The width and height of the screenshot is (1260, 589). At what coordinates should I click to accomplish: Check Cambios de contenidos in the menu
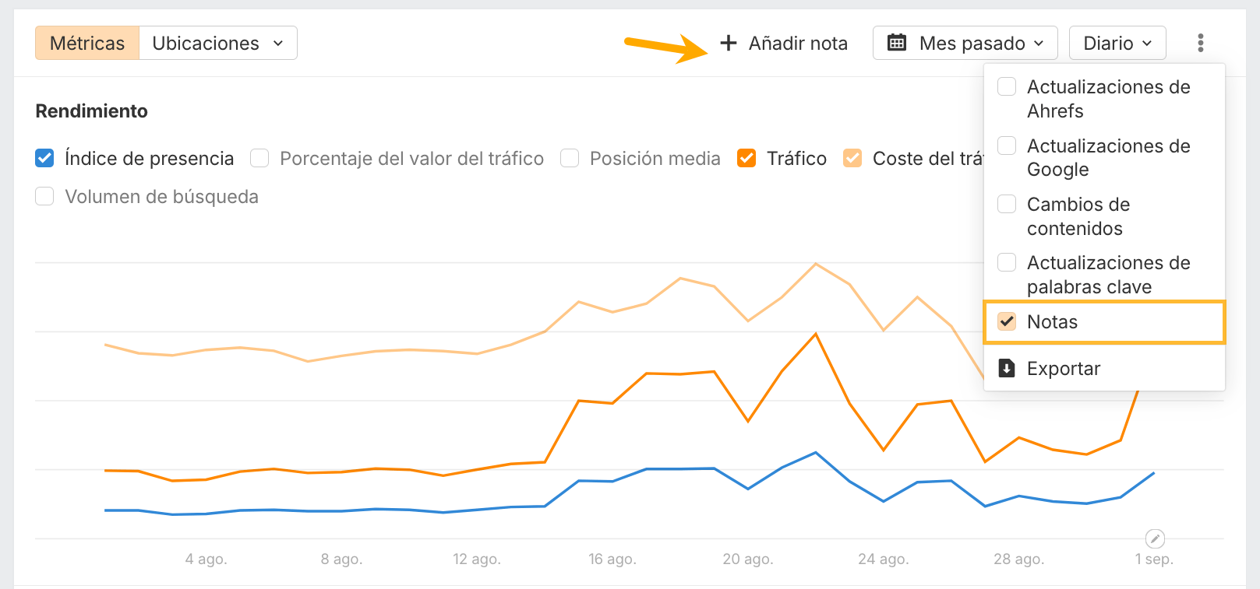[x=1007, y=204]
